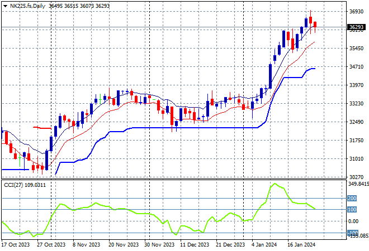The height and width of the screenshot is (251, 369).
Task: Click the 8 Nov 2023 date label
Action: click(x=86, y=245)
